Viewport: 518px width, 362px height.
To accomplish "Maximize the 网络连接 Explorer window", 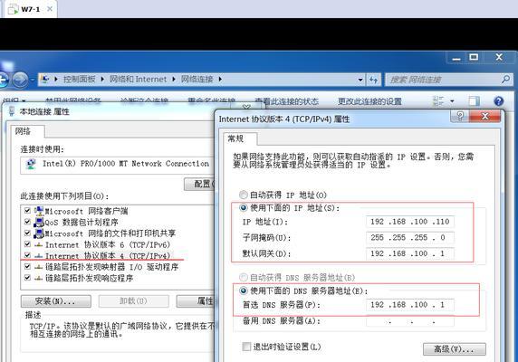I will tap(474, 57).
